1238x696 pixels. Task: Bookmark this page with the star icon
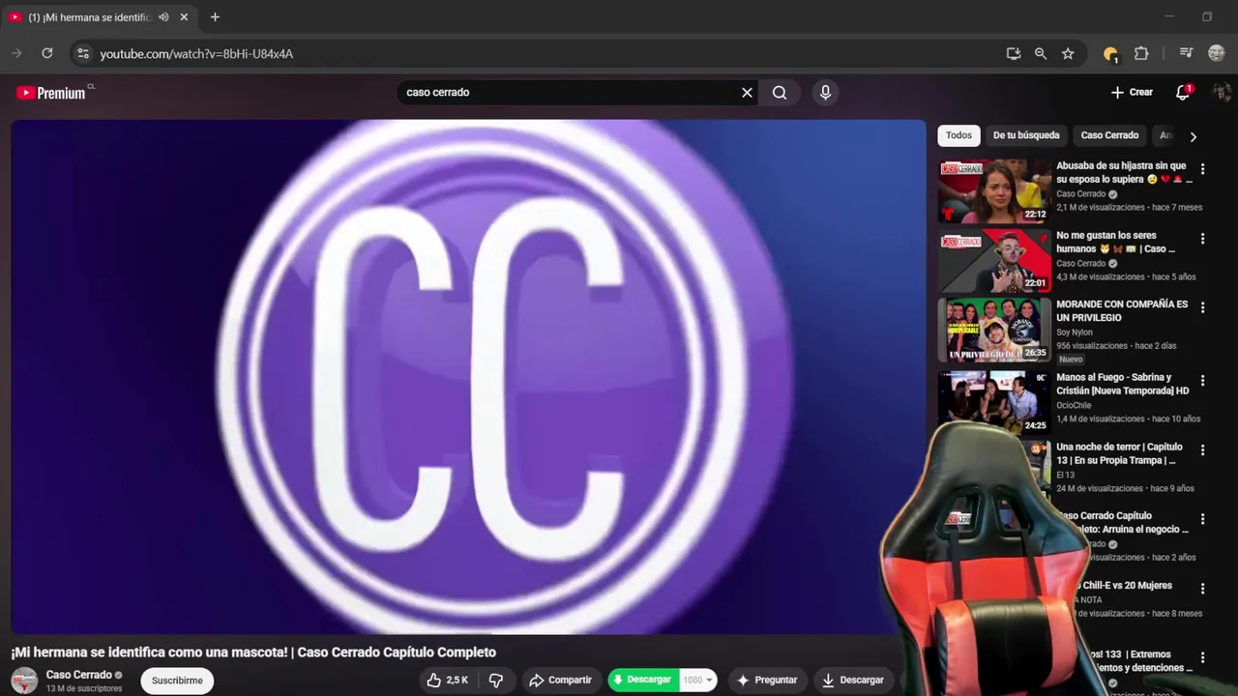click(x=1068, y=53)
